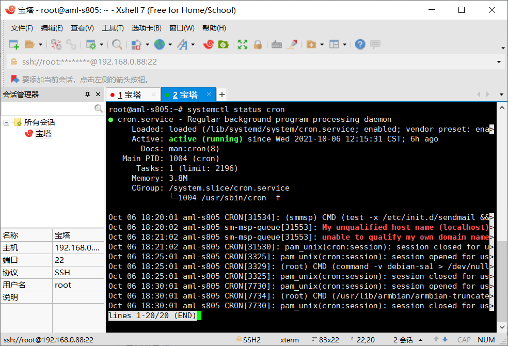The height and width of the screenshot is (346, 508).
Task: Expand the 2 会话 status bar arrow
Action: point(421,340)
